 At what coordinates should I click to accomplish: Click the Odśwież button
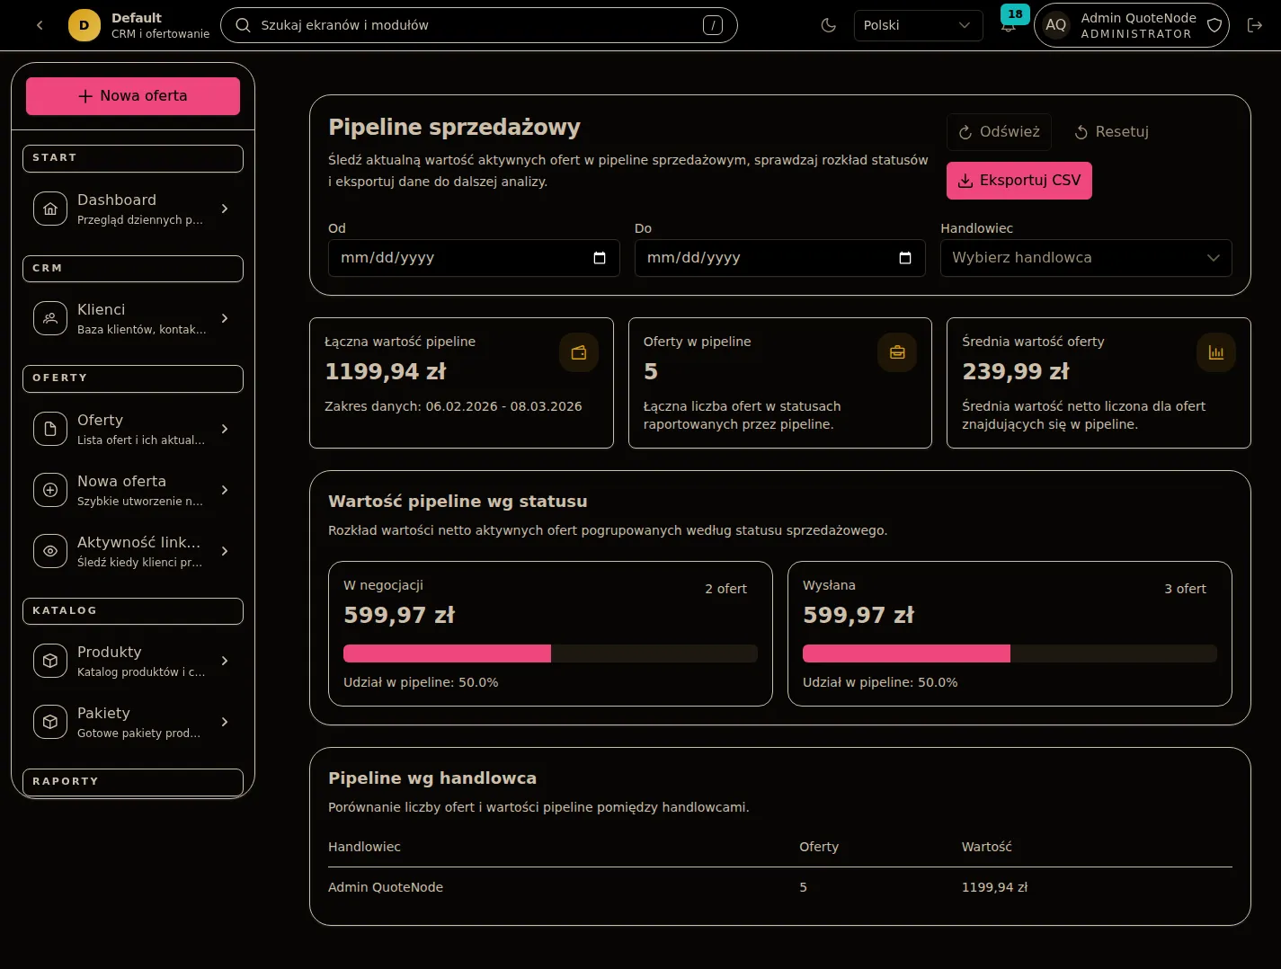click(x=998, y=132)
